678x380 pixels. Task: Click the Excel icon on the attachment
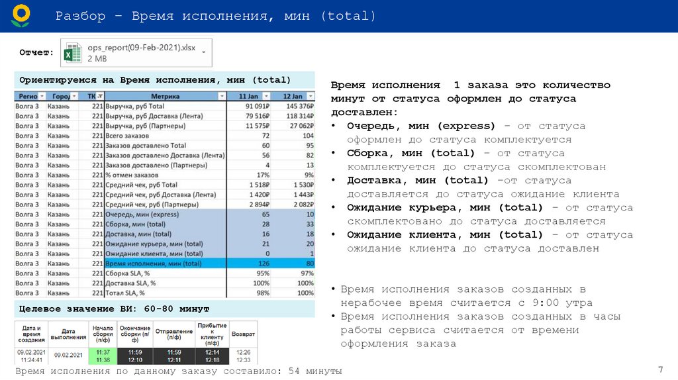[72, 52]
